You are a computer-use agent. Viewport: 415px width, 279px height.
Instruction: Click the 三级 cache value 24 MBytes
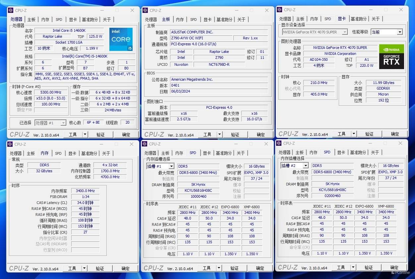tap(113, 110)
